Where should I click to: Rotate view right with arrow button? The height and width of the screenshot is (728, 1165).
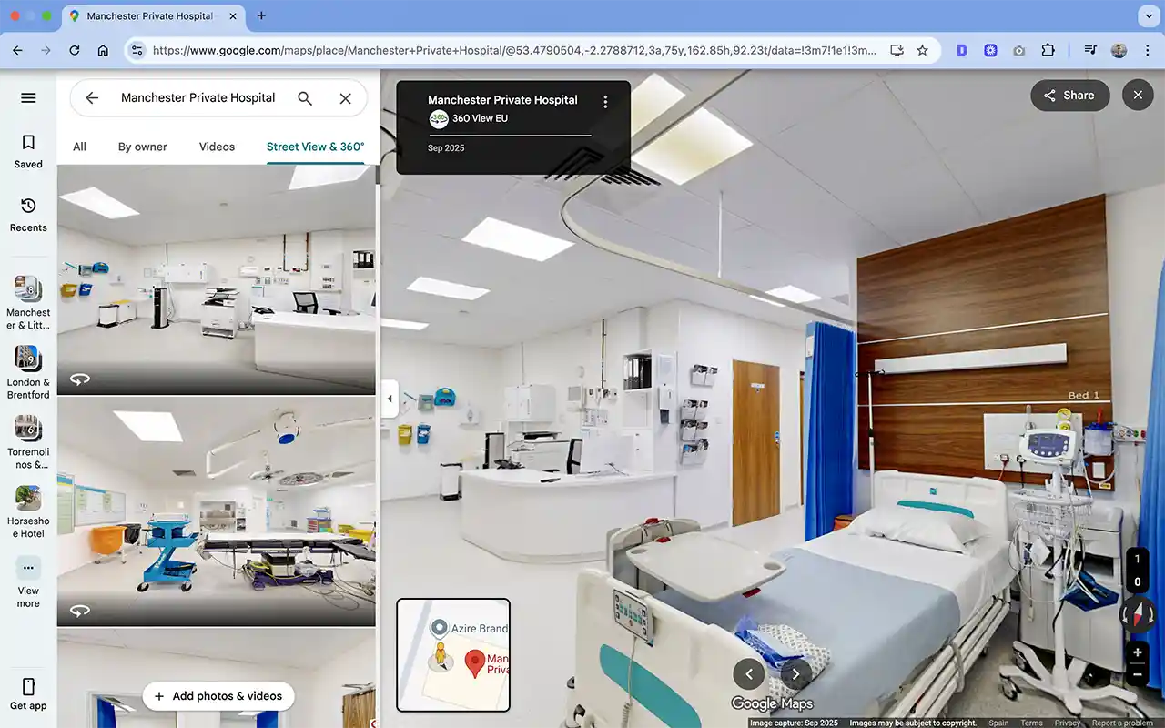coord(795,674)
